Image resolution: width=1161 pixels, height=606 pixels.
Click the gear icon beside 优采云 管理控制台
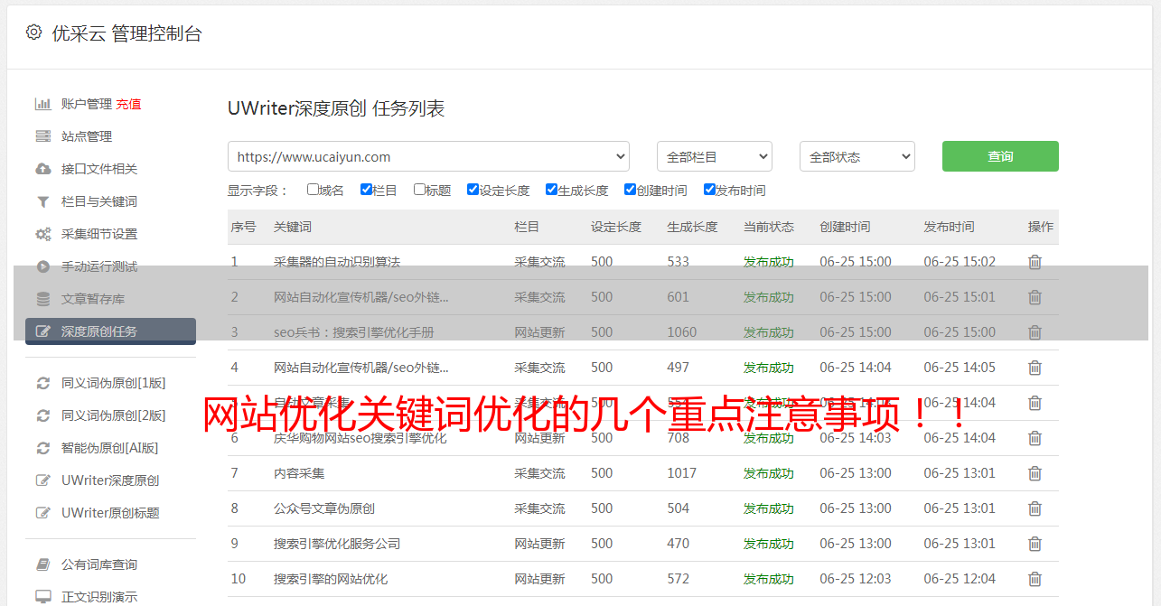pos(33,33)
